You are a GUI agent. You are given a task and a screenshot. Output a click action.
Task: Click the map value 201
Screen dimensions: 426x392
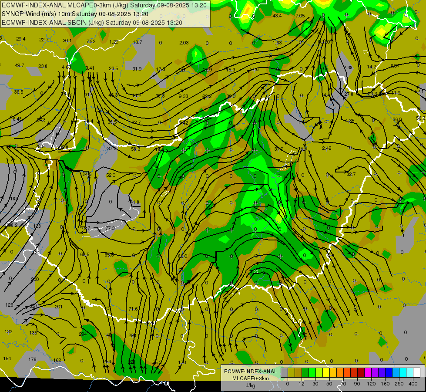(x=58, y=307)
